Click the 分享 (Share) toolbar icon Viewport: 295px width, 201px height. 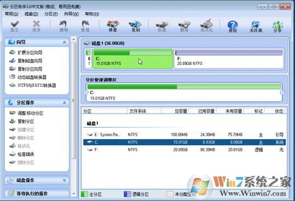(277, 26)
